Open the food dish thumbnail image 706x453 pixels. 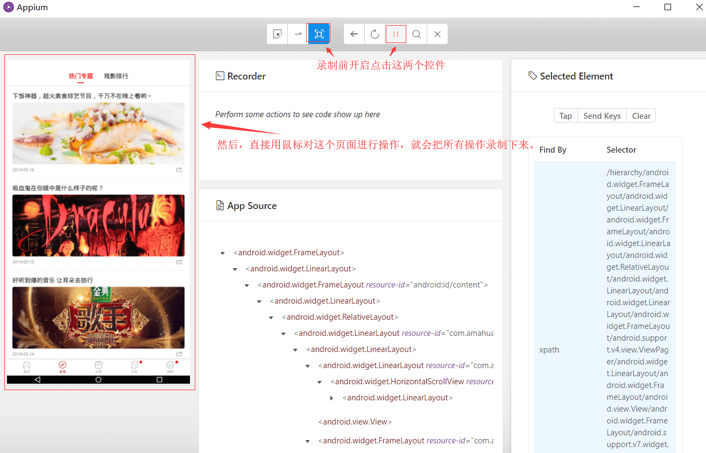[98, 133]
